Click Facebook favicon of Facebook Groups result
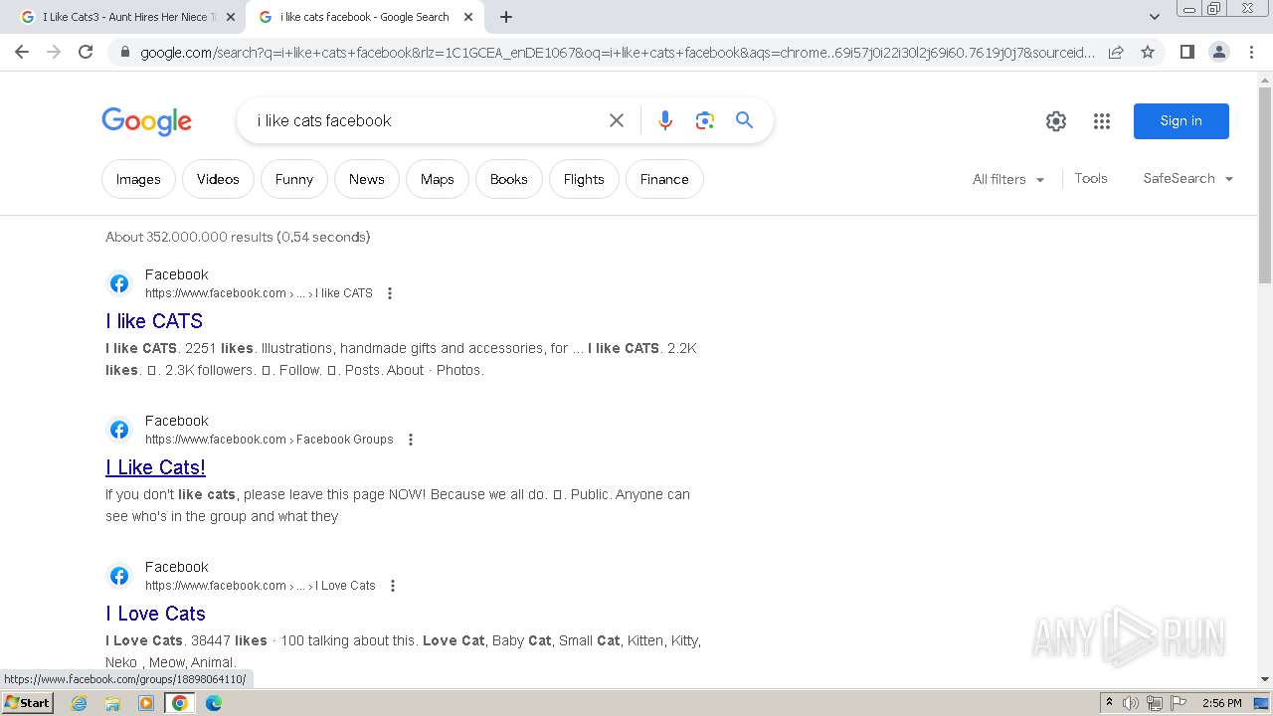 (x=119, y=430)
